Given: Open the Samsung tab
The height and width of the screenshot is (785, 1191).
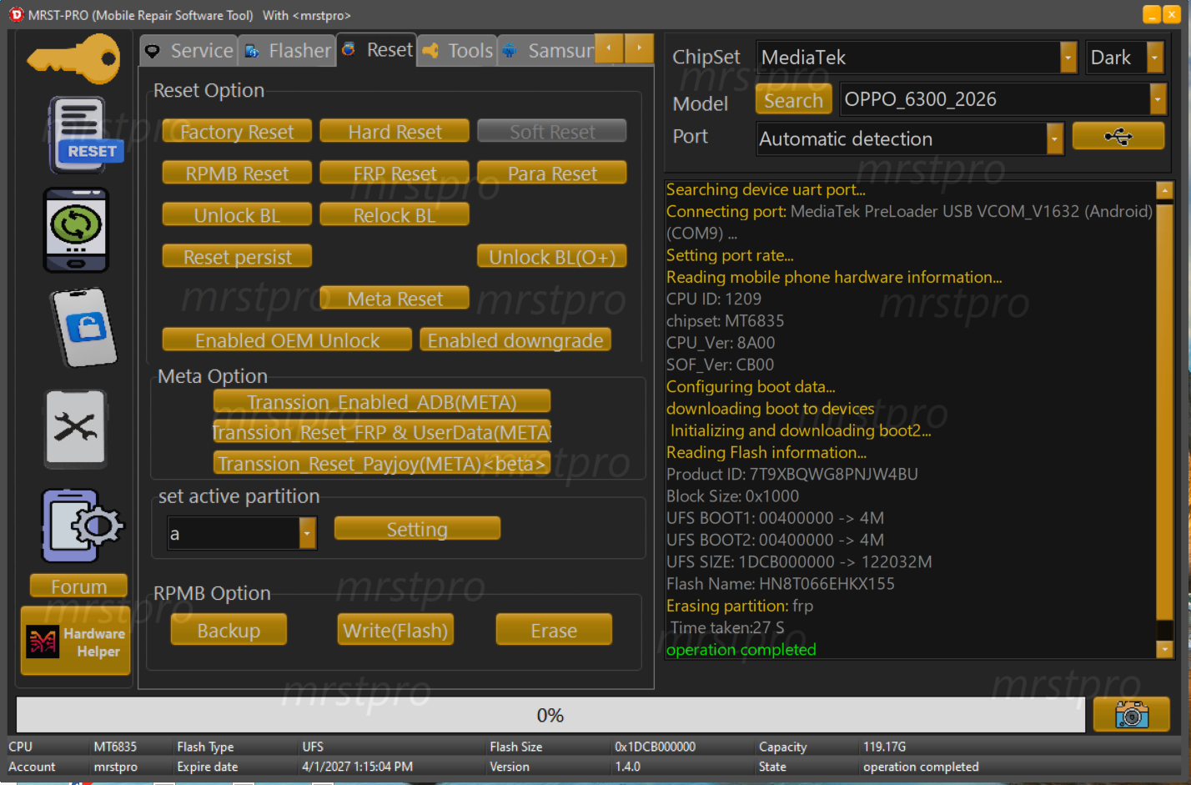Looking at the screenshot, I should tap(546, 51).
